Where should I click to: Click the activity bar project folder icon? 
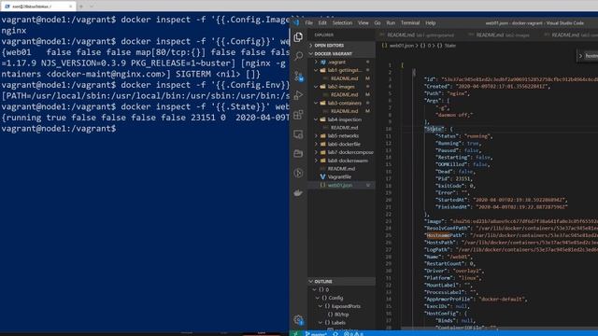(x=298, y=153)
